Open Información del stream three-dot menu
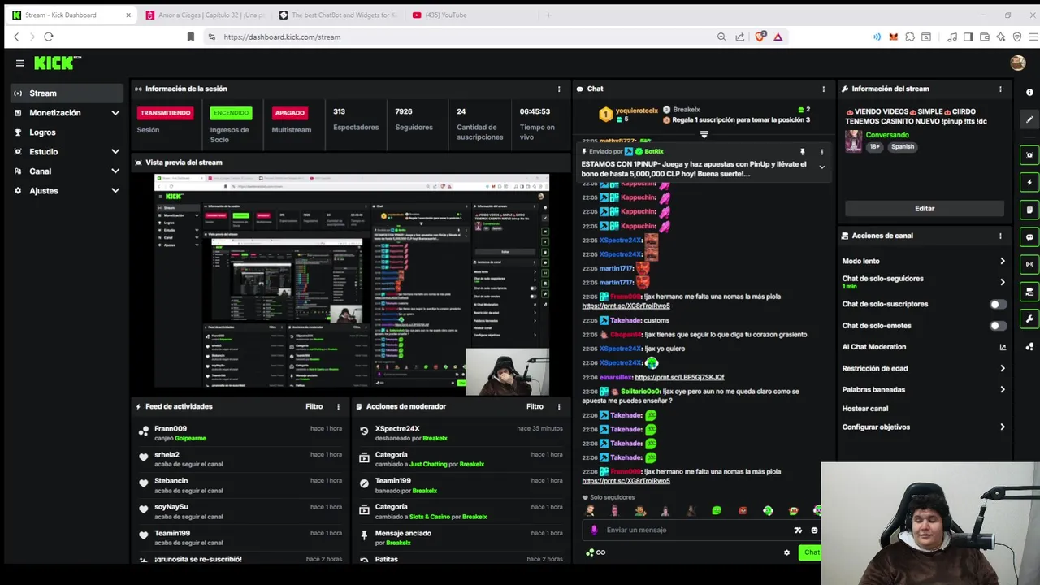 tap(1000, 89)
